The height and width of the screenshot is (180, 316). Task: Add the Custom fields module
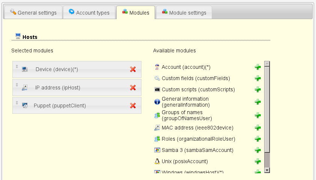[258, 78]
